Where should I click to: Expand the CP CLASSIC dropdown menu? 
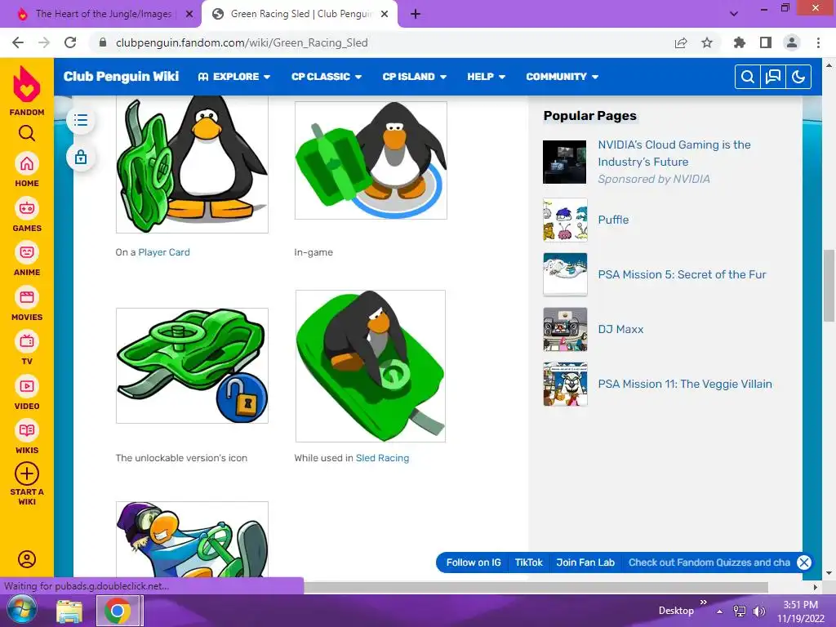[x=327, y=77]
